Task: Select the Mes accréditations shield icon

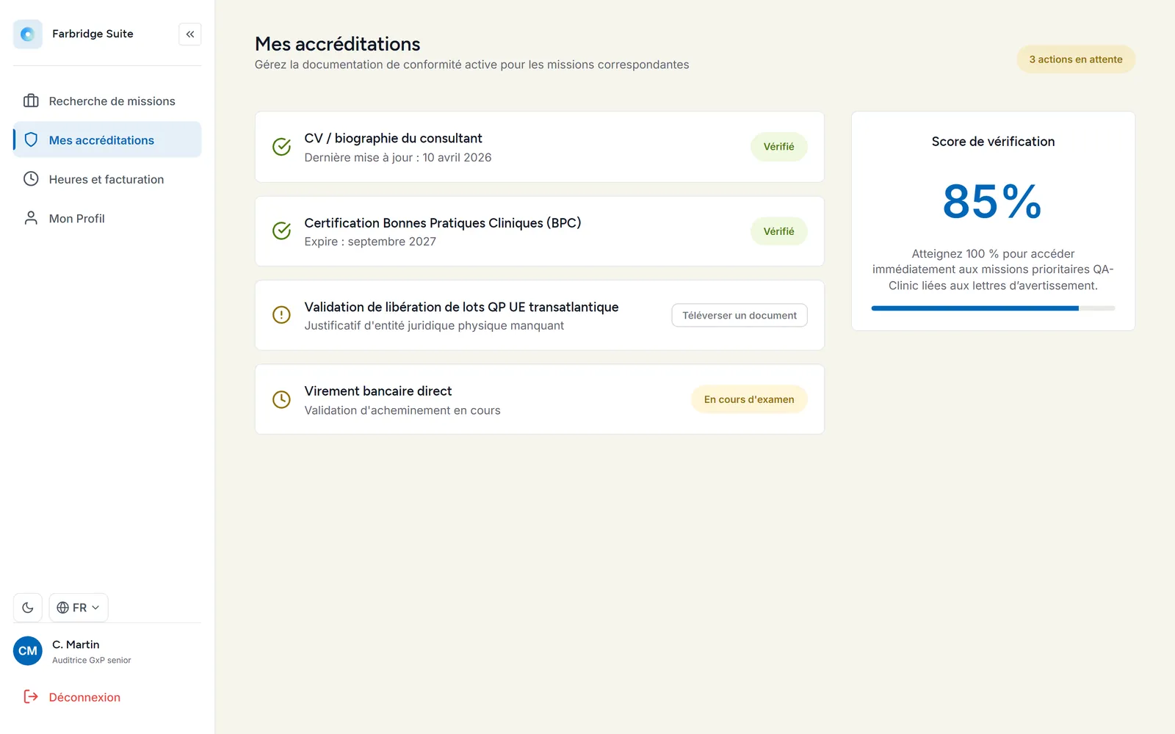Action: click(31, 140)
